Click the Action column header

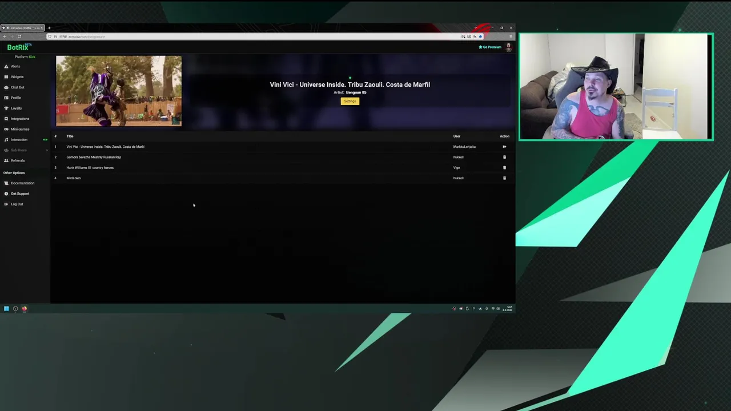pos(504,136)
